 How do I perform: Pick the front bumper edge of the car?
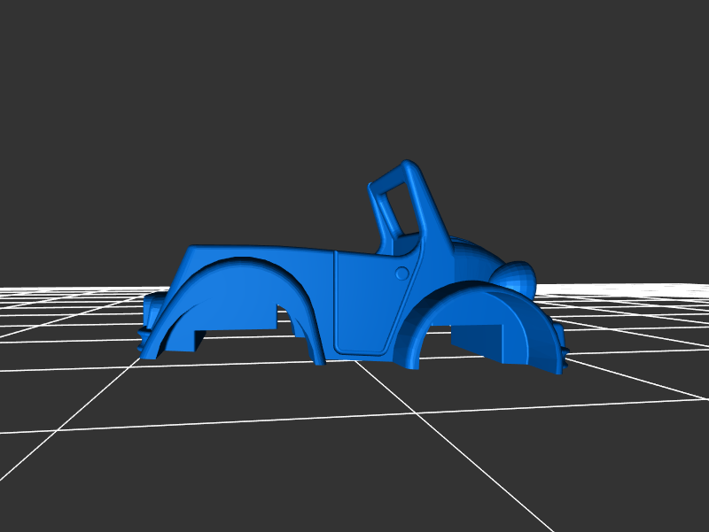tap(562, 356)
